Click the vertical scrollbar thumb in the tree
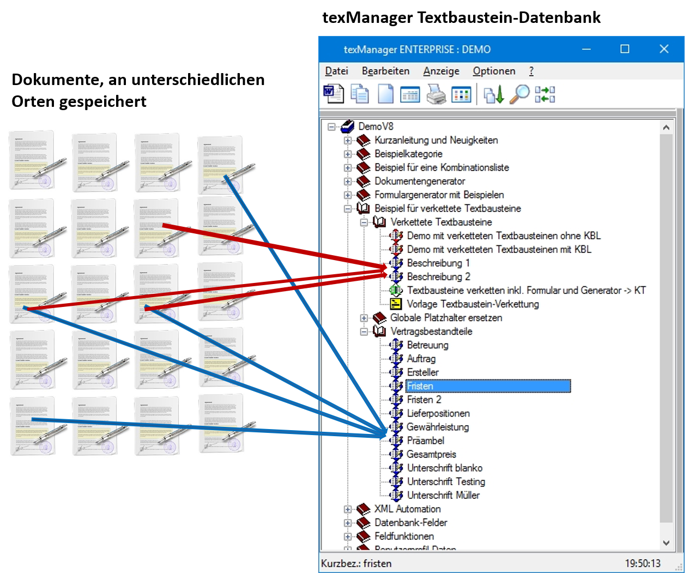The image size is (689, 573). tap(666, 327)
